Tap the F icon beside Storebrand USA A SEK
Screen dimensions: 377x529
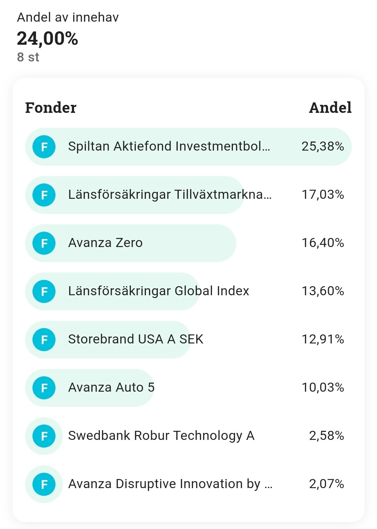44,340
